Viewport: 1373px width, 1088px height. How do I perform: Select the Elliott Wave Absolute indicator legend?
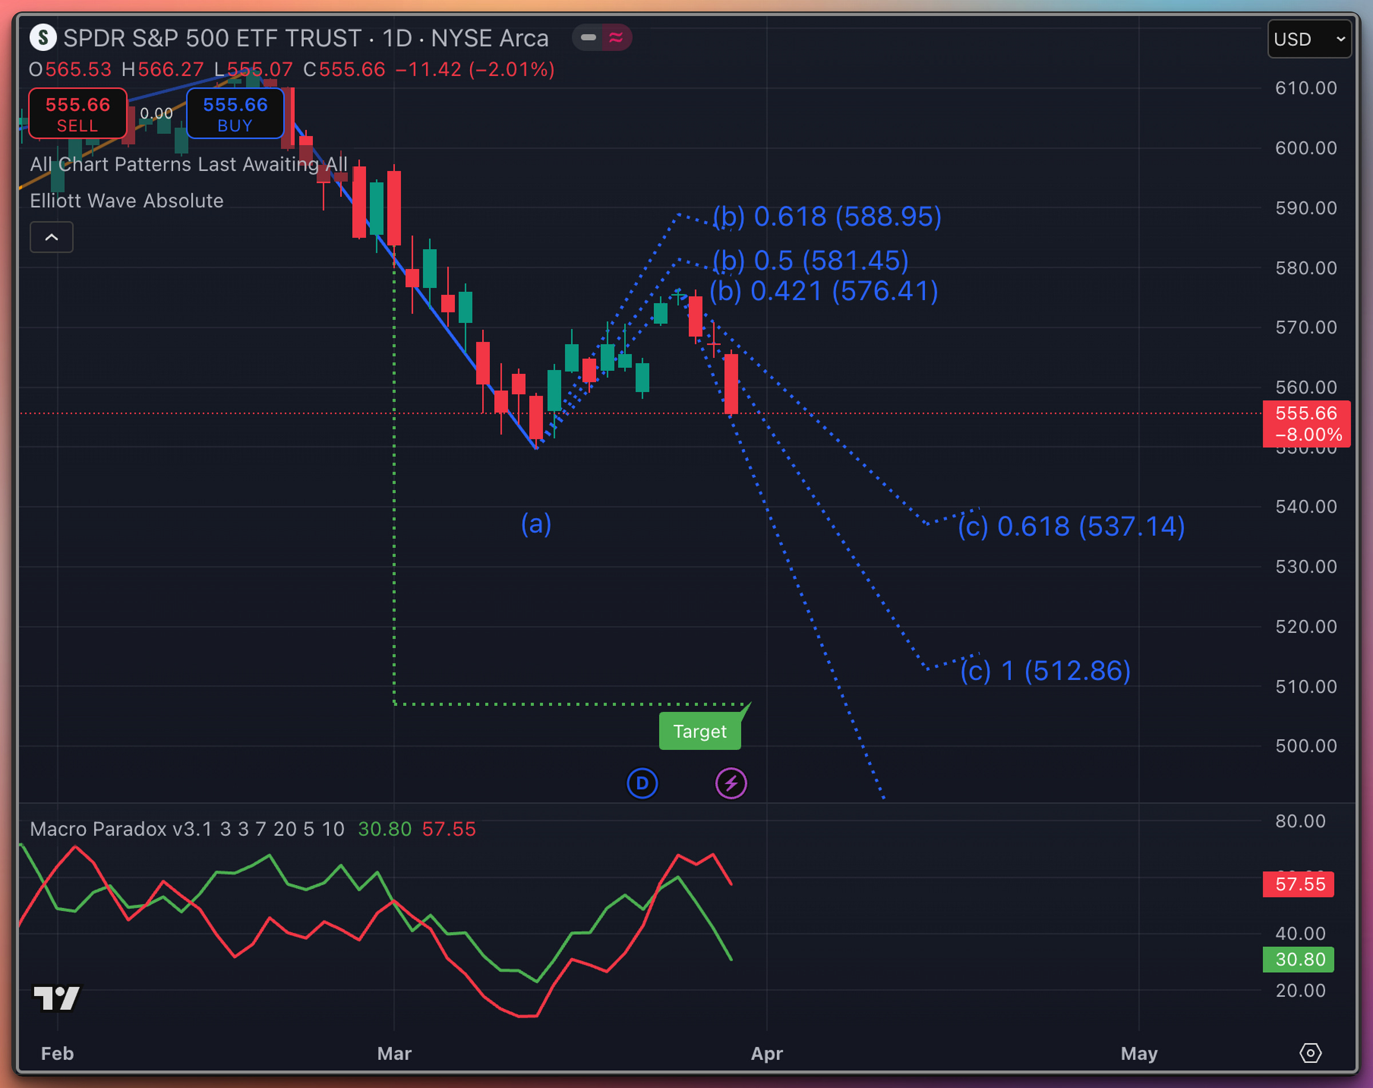(127, 201)
